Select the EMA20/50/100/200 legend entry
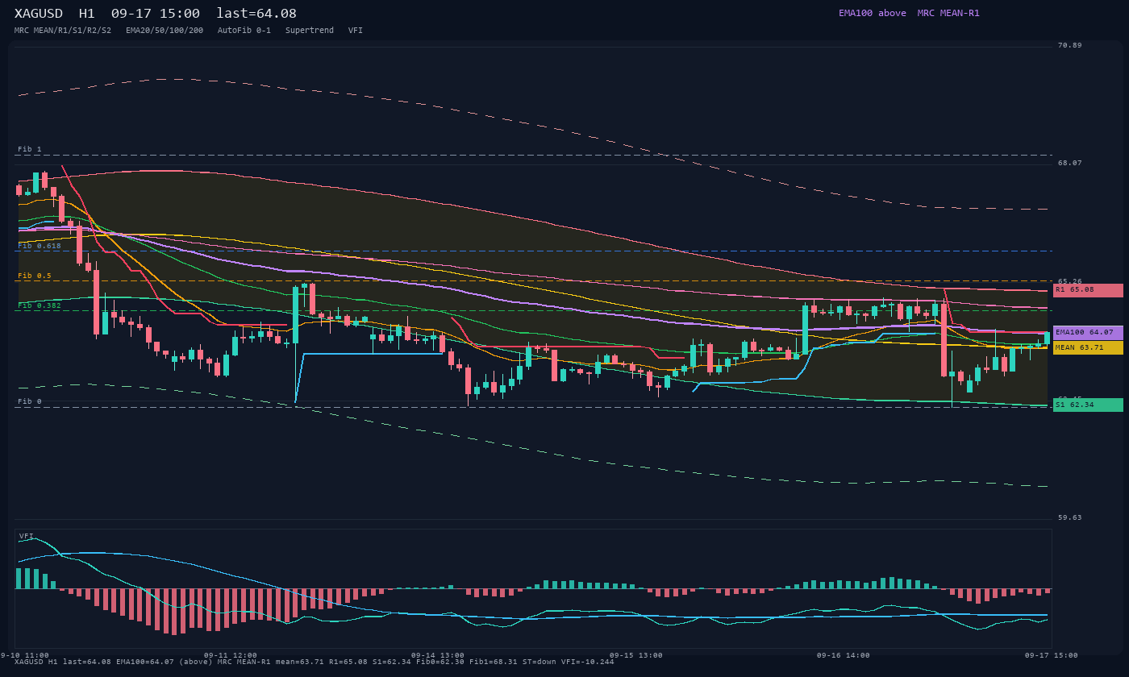Image resolution: width=1129 pixels, height=677 pixels. pos(165,30)
